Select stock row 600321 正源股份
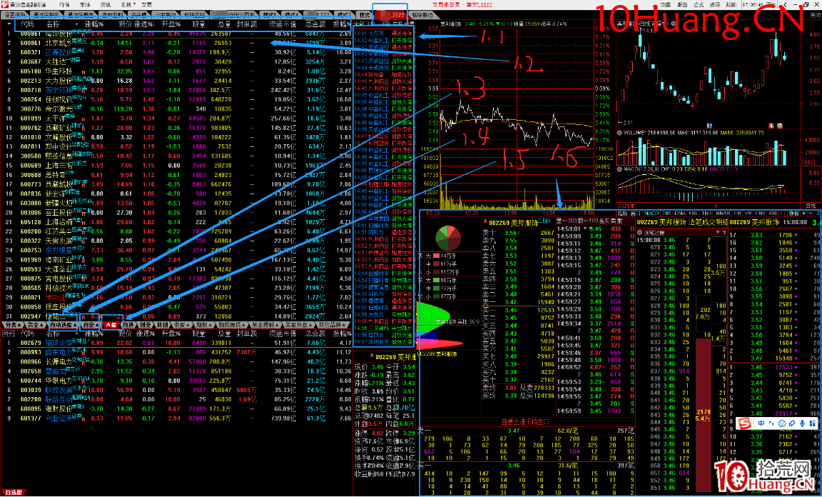The height and width of the screenshot is (497, 822). [177, 52]
